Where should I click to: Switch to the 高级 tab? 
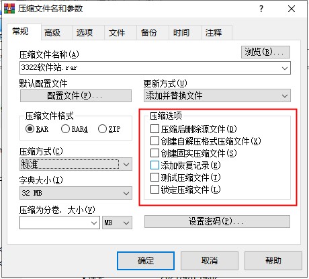point(52,33)
